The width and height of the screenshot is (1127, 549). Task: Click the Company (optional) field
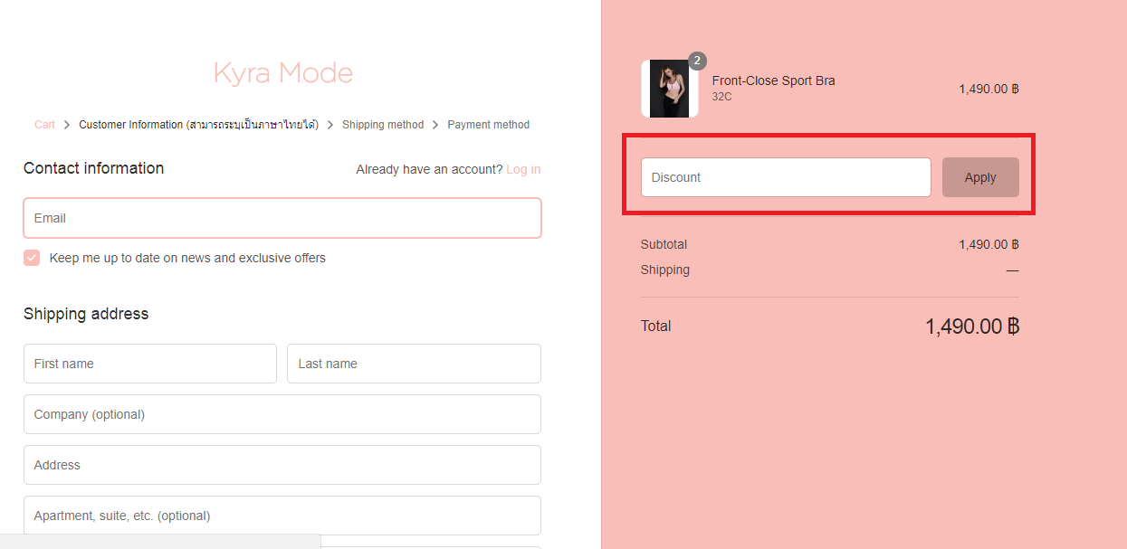[282, 414]
